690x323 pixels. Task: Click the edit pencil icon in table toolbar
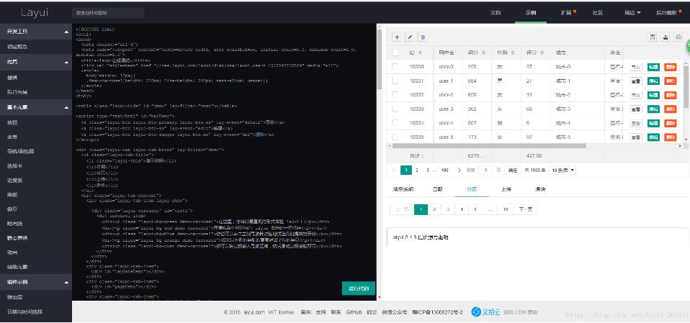[410, 37]
